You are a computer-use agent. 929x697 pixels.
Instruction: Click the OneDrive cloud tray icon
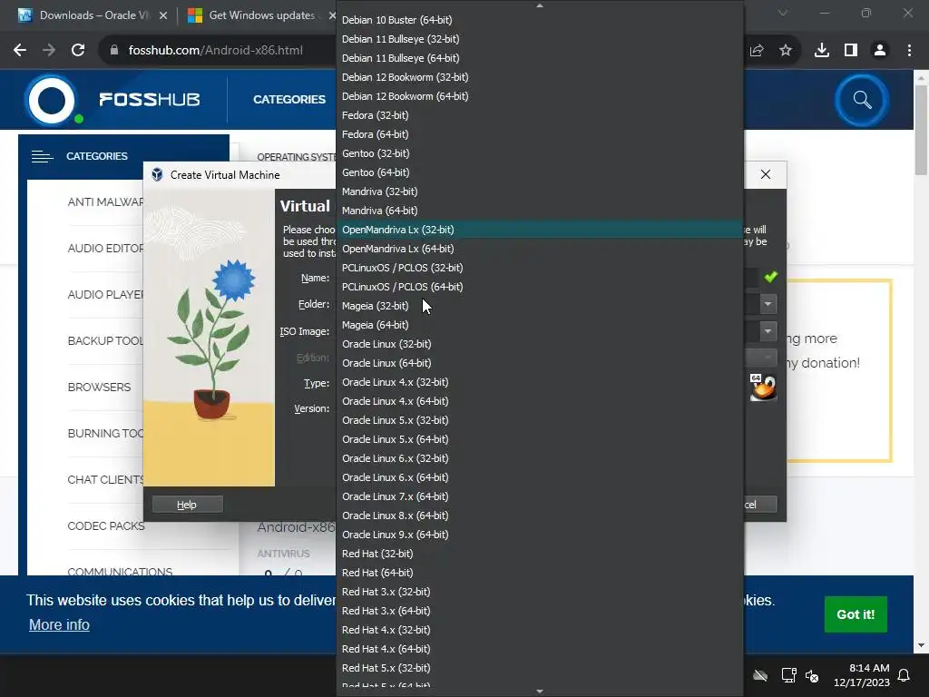pos(760,675)
